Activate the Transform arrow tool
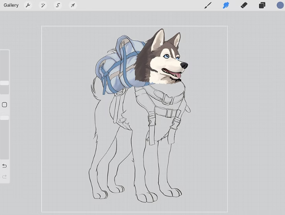This screenshot has width=285, height=215. tap(73, 5)
